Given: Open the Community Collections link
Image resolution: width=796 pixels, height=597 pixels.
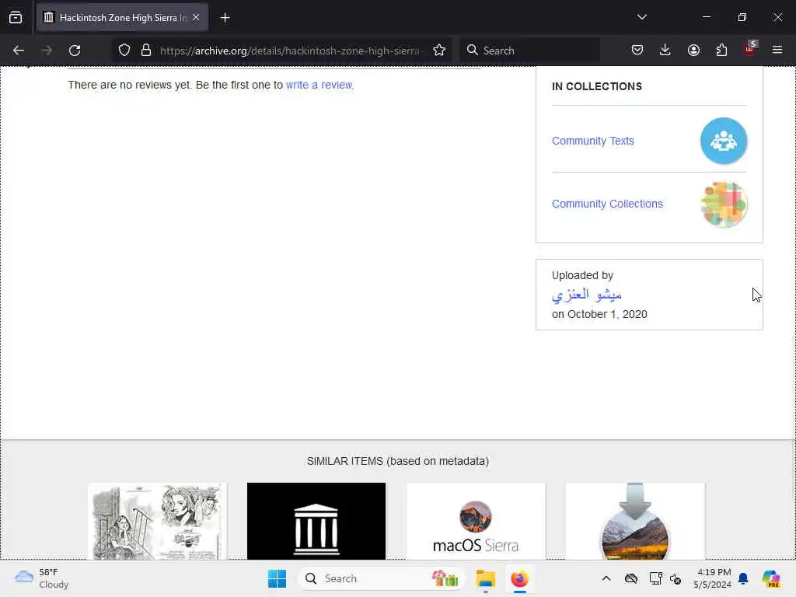Looking at the screenshot, I should pyautogui.click(x=607, y=204).
